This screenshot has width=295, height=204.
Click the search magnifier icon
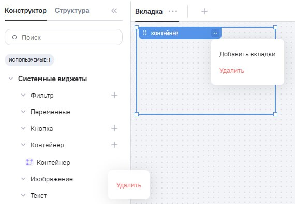[x=14, y=37]
